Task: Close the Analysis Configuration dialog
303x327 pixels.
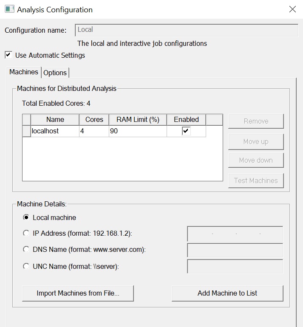Action: pyautogui.click(x=292, y=9)
